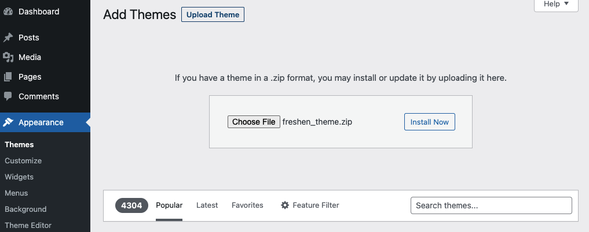
Task: Click the Comments bubble icon
Action: coord(8,96)
